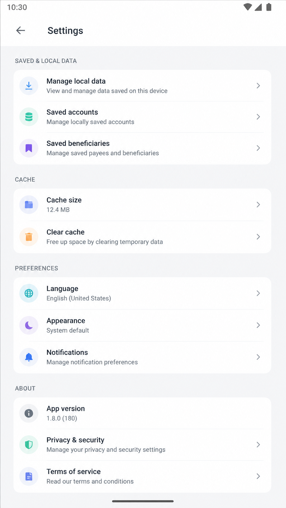Click the bell icon for Notifications
Viewport: 286px width, 508px height.
29,357
